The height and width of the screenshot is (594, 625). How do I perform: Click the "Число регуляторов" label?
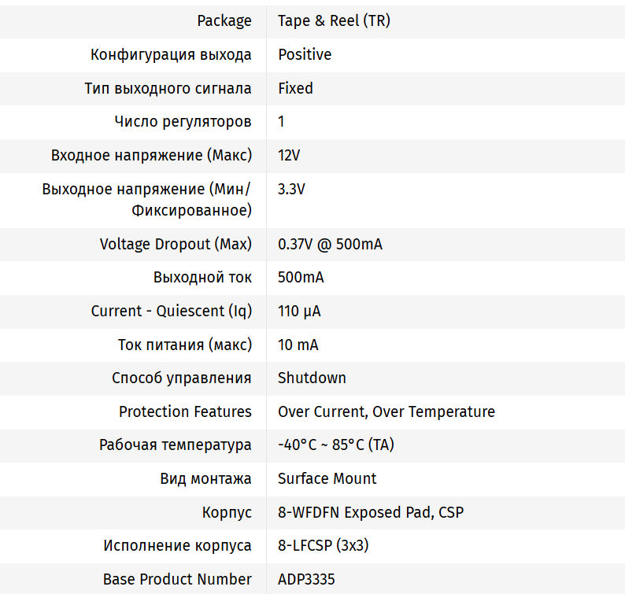pos(183,122)
